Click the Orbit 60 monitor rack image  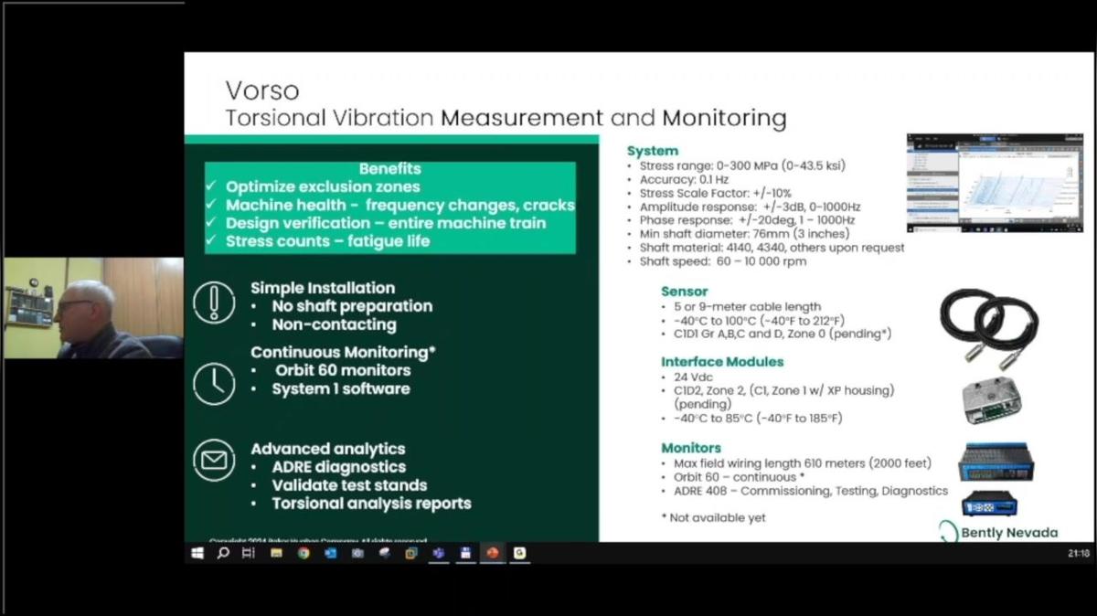click(996, 462)
